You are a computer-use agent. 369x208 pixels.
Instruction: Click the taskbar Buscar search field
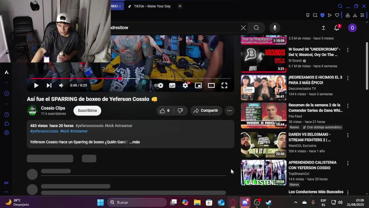tap(137, 203)
